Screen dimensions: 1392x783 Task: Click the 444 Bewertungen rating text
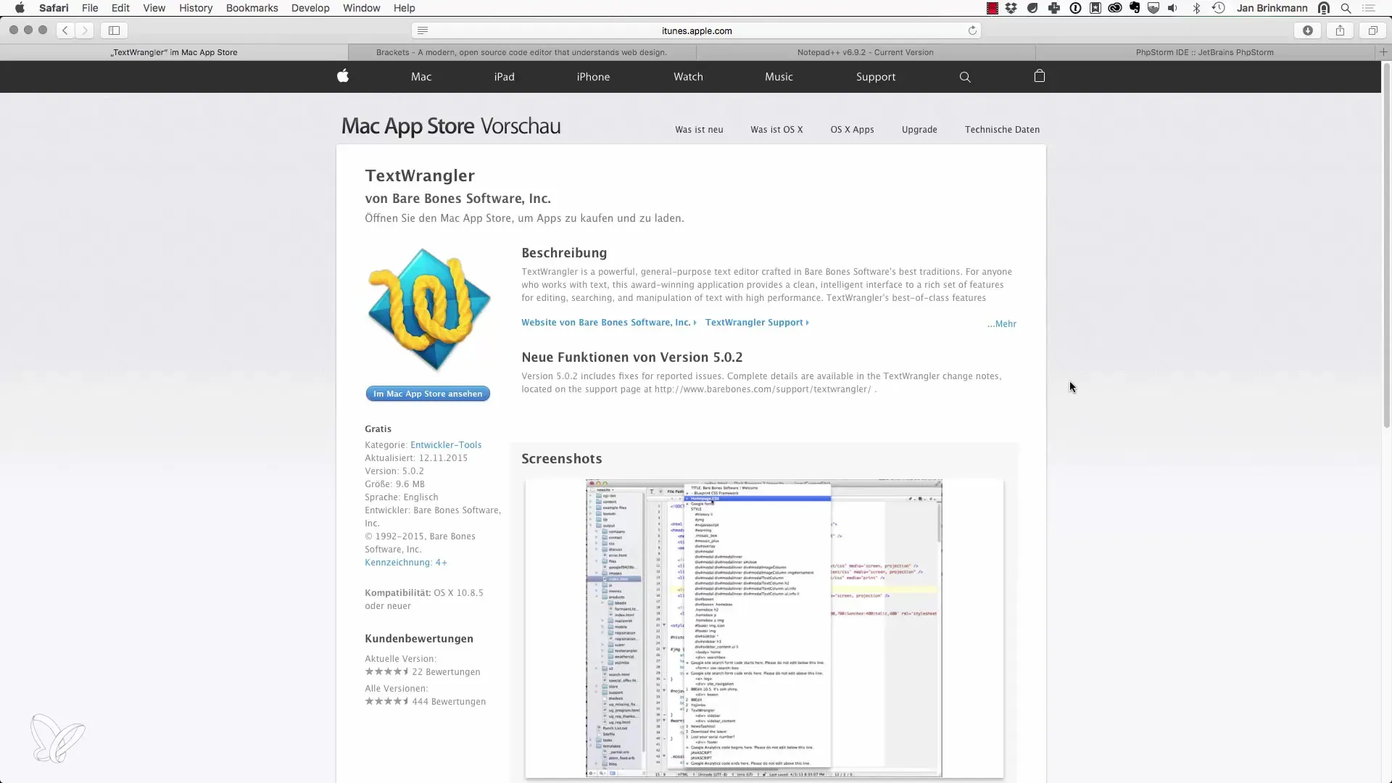449,702
